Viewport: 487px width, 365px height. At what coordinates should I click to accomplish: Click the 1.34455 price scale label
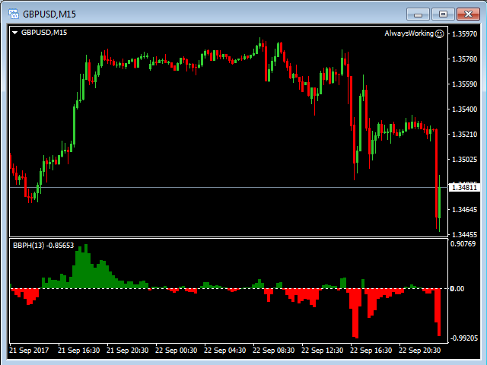click(465, 234)
